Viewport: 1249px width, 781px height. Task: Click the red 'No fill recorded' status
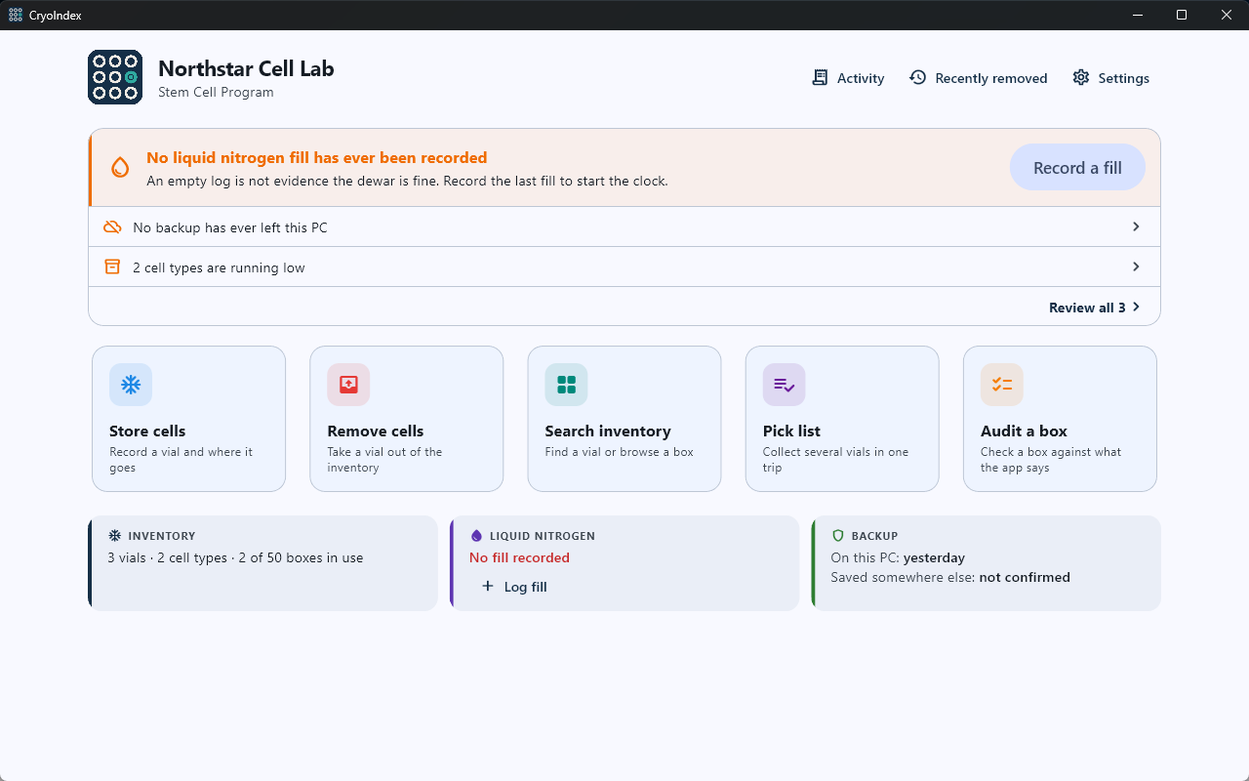point(519,557)
